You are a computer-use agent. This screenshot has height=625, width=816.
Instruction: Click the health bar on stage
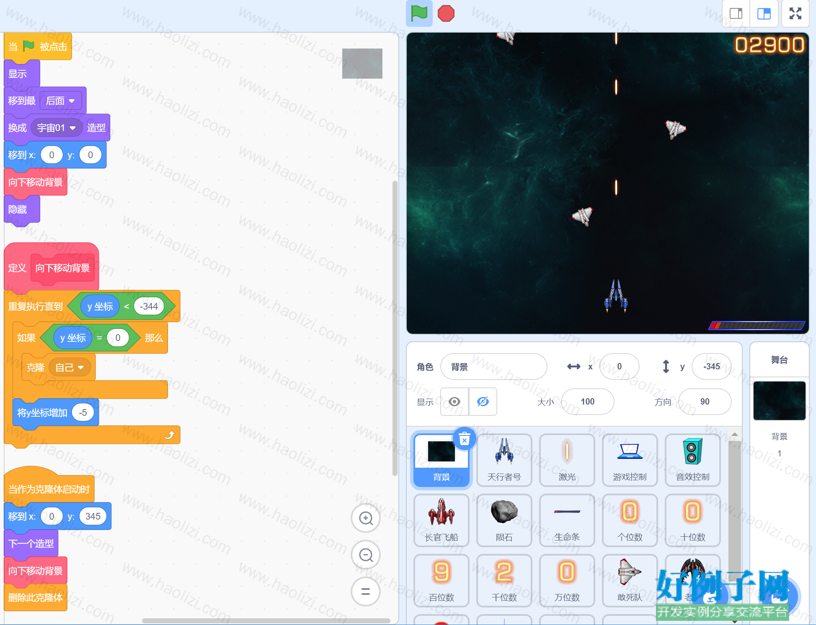tap(757, 325)
